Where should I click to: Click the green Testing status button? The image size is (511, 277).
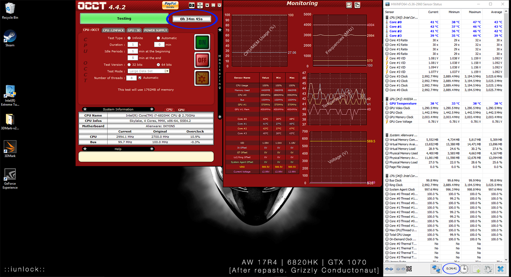pyautogui.click(x=124, y=18)
